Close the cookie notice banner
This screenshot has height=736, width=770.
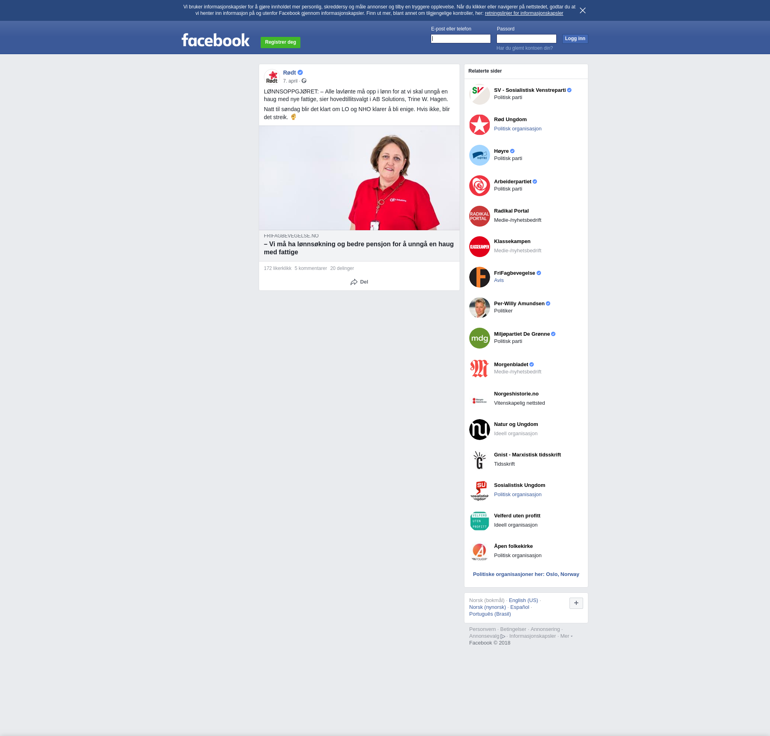pyautogui.click(x=583, y=10)
